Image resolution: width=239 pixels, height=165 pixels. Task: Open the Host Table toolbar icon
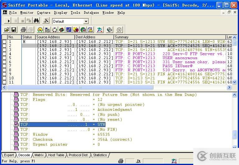click(x=47, y=30)
